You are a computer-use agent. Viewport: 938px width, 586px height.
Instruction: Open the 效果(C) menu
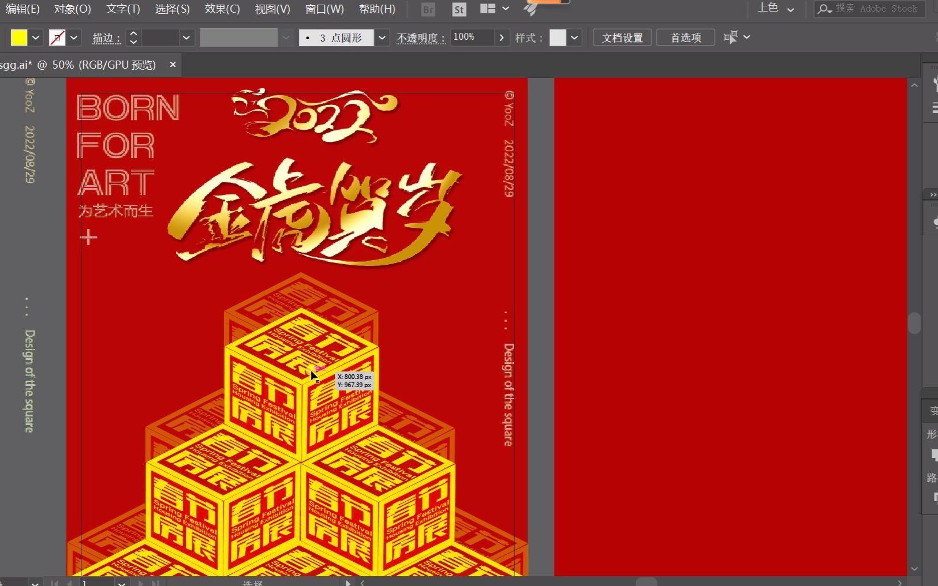click(x=222, y=9)
